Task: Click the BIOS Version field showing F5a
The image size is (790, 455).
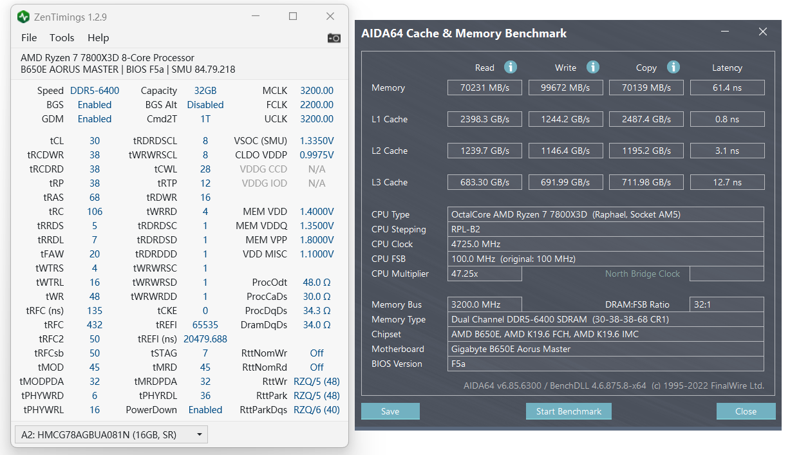Action: (x=605, y=364)
